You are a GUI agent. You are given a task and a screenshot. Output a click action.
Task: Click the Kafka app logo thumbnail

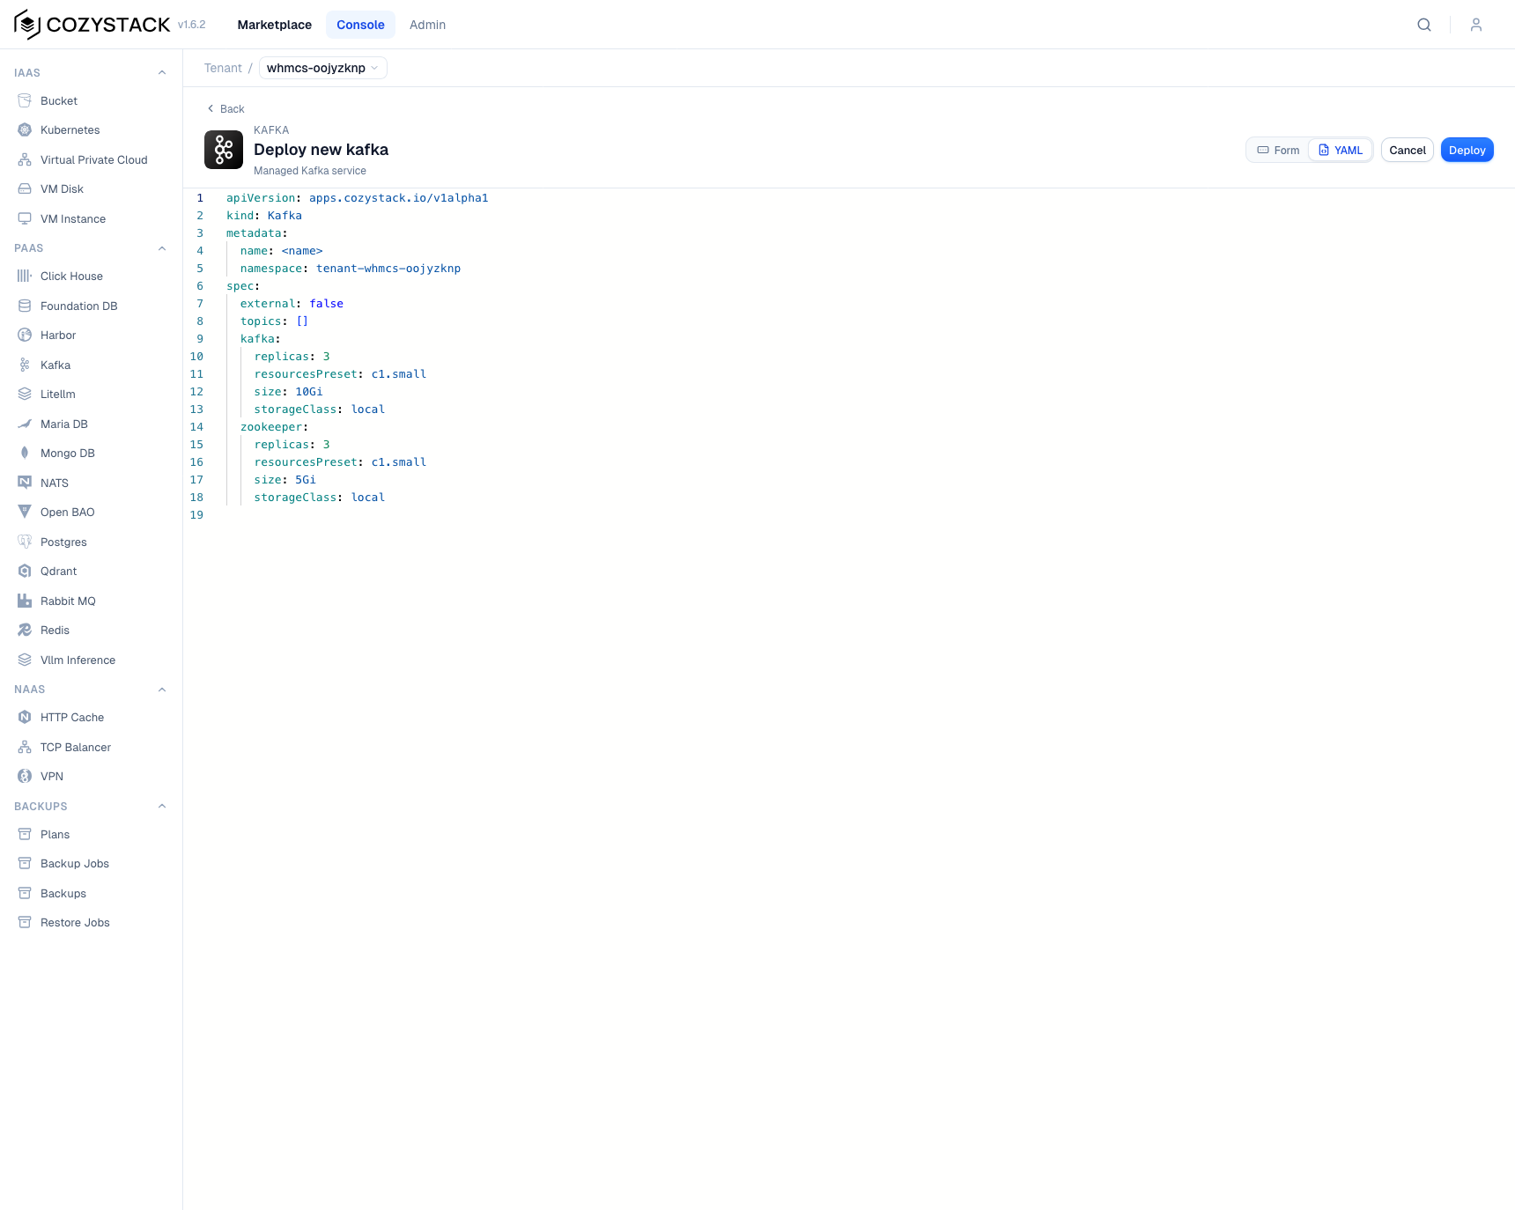coord(224,150)
